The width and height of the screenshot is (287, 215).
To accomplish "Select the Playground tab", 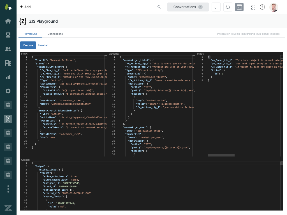I will [30, 34].
